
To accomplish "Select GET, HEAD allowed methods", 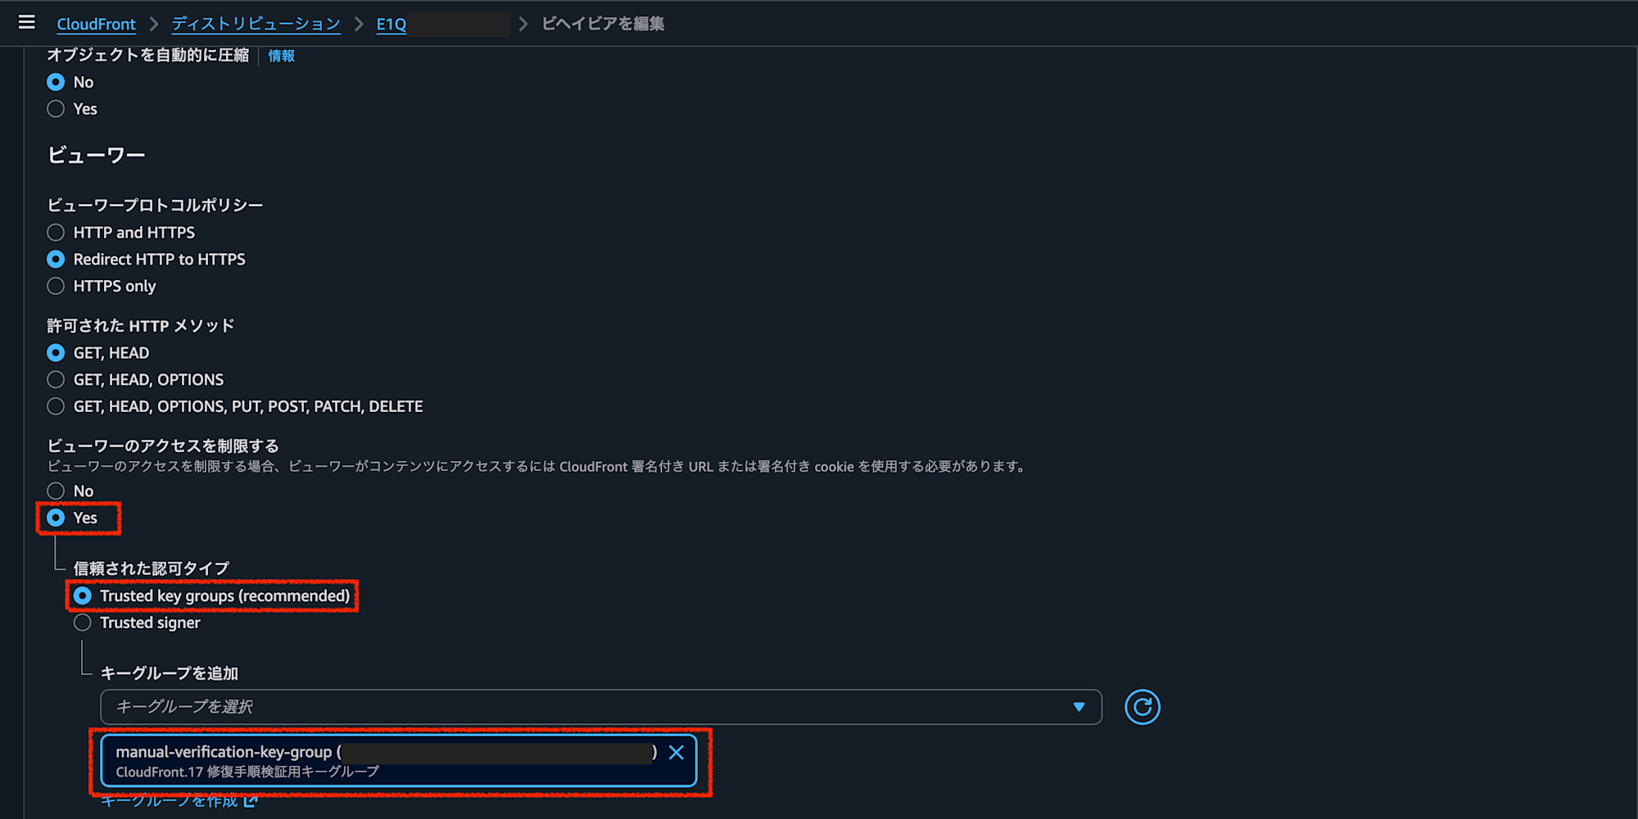I will [x=56, y=353].
